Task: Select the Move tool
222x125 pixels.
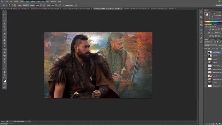Action: pyautogui.click(x=5, y=15)
